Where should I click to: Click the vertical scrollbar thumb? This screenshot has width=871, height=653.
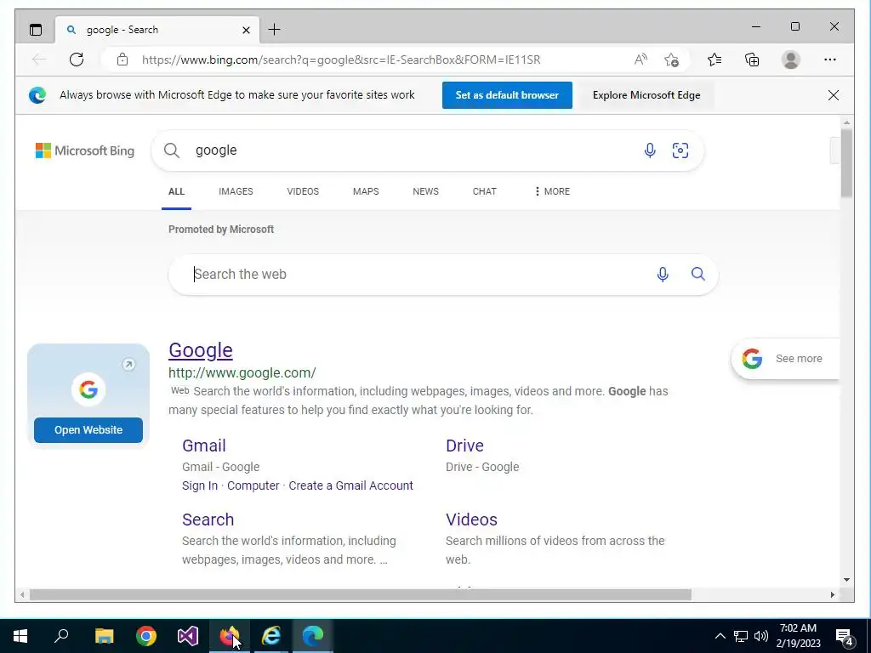(846, 163)
